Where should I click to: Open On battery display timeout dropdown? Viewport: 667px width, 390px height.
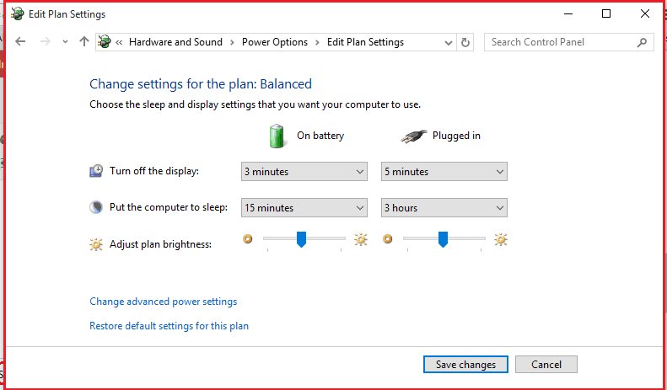pos(304,172)
